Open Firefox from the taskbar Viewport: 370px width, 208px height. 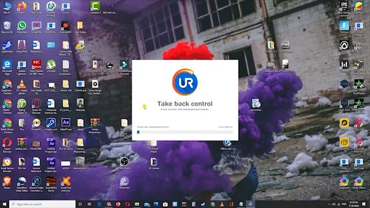click(118, 204)
